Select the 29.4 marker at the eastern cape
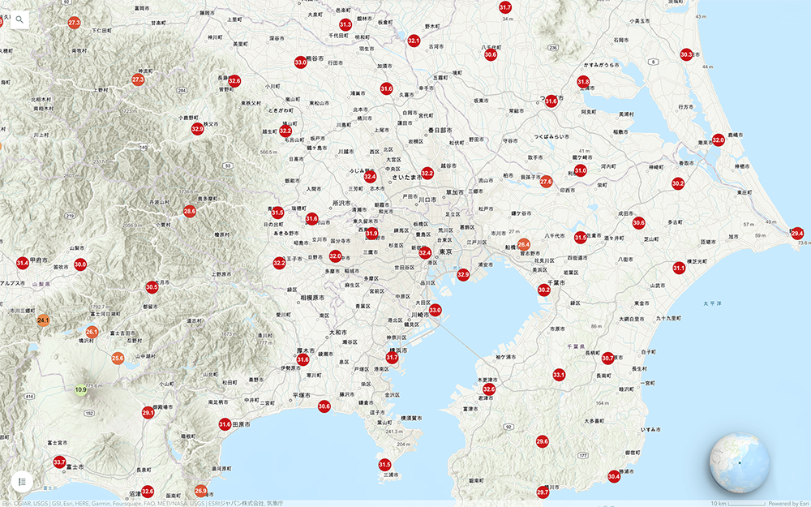 point(797,233)
